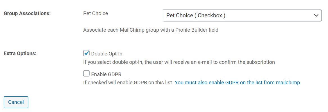Image resolution: width=328 pixels, height=112 pixels.
Task: Uncheck the Double Opt-In checkbox
Action: [87, 53]
